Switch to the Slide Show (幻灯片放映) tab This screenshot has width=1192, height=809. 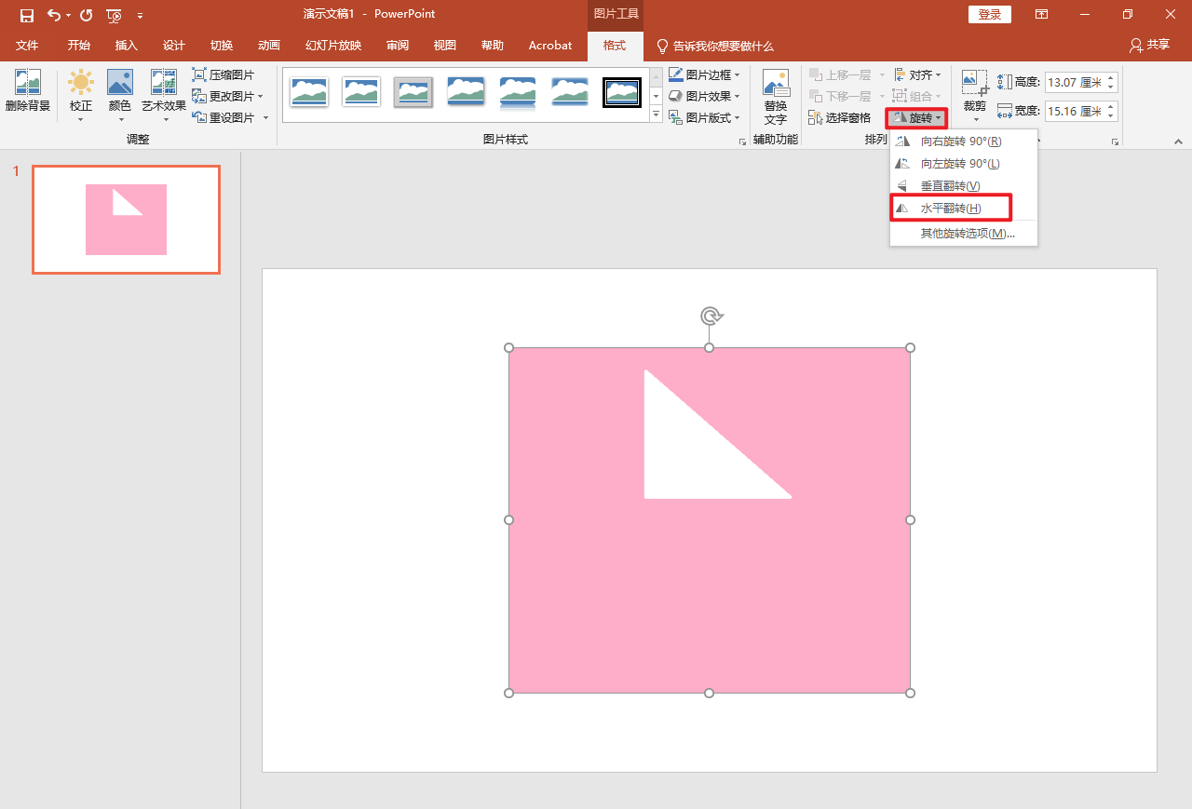click(333, 46)
